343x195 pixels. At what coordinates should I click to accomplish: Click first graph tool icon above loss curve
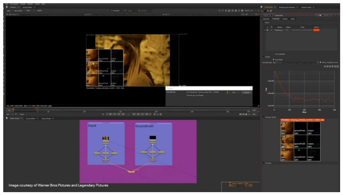pyautogui.click(x=325, y=66)
